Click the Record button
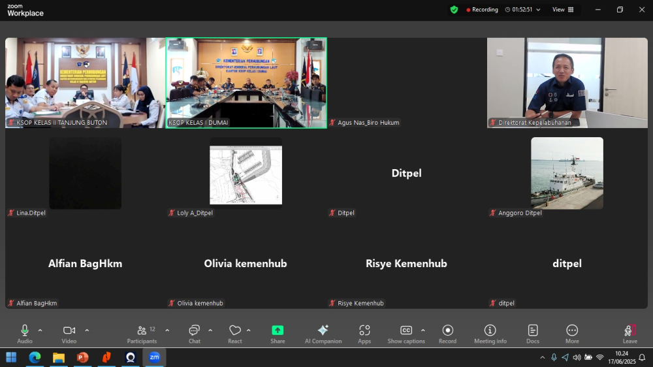This screenshot has width=653, height=367. 448,334
